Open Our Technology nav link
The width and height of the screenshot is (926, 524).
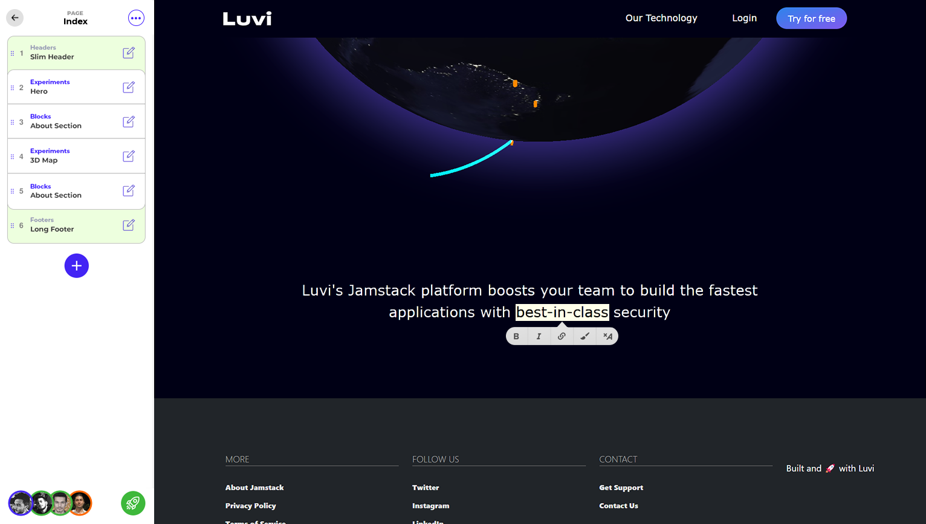tap(661, 18)
